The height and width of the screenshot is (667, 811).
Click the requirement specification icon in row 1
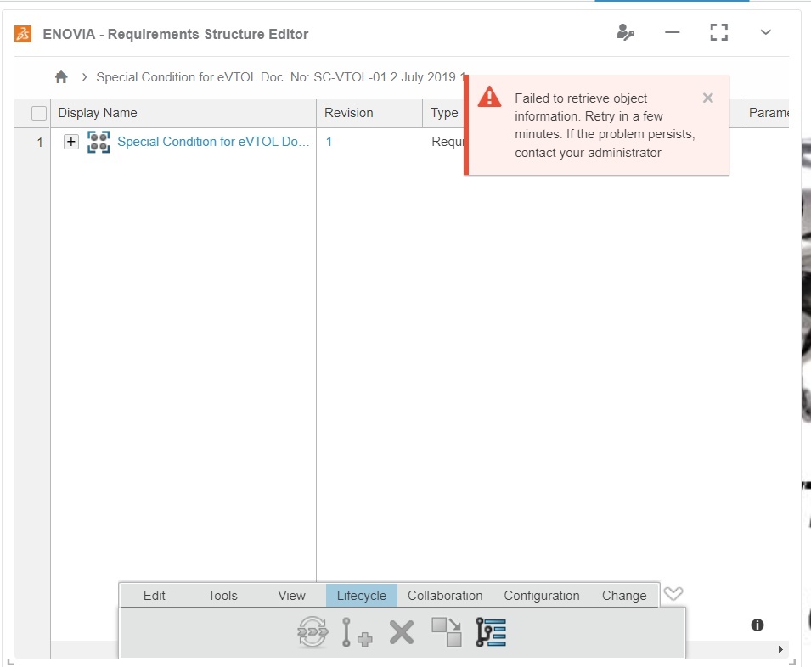pos(99,142)
